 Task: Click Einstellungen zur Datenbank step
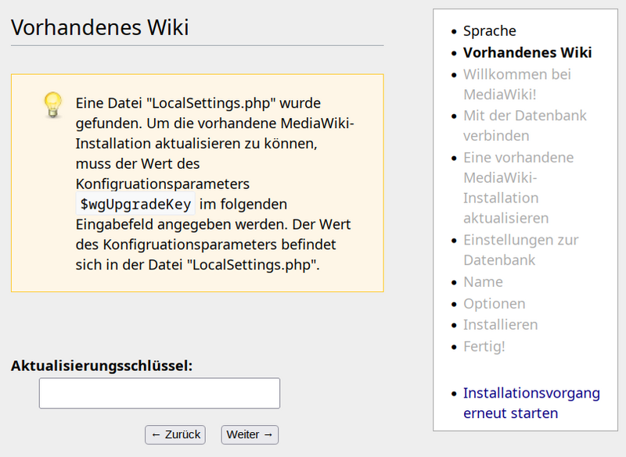click(520, 250)
